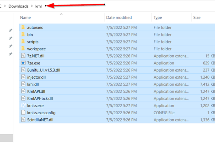Sort by the Type column header

(x=158, y=17)
